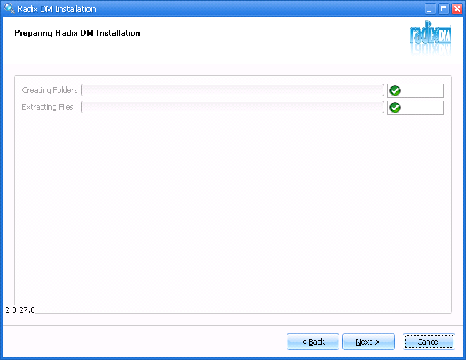Click the green checkmark beside Extracting Files
The height and width of the screenshot is (360, 466).
coord(395,108)
